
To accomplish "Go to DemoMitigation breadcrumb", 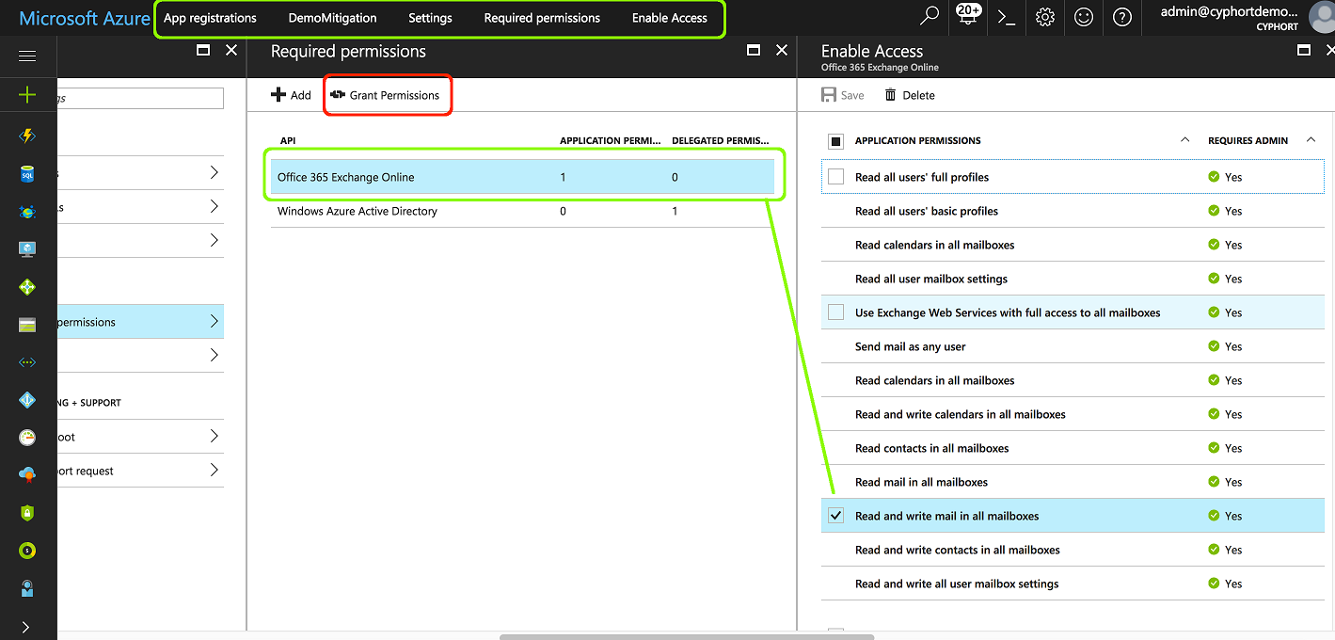I will click(332, 18).
